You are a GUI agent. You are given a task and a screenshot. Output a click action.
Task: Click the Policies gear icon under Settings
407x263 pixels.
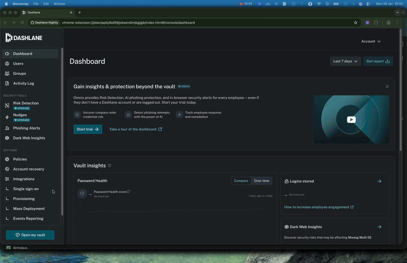click(8, 159)
